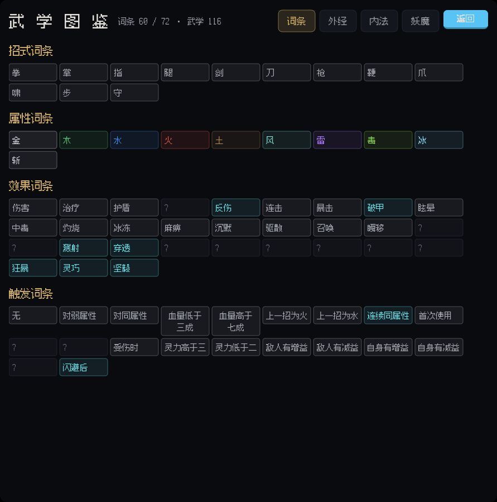Select the green 木 attribute tag

click(x=84, y=140)
